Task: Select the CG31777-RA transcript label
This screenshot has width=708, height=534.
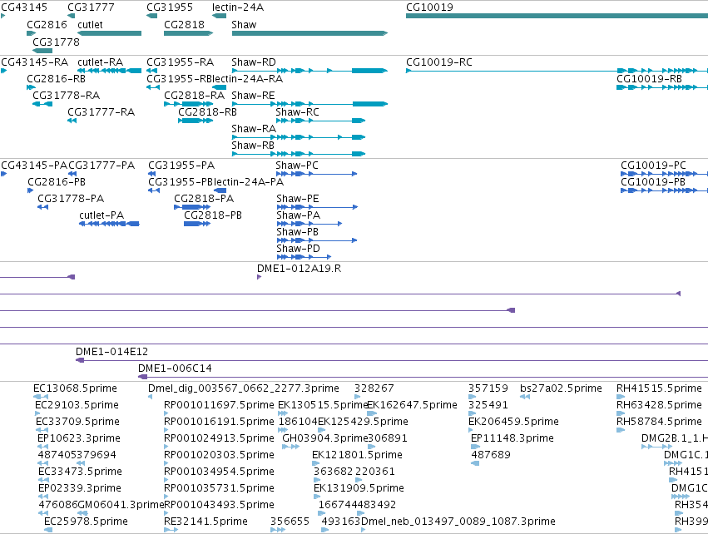Action: (101, 112)
